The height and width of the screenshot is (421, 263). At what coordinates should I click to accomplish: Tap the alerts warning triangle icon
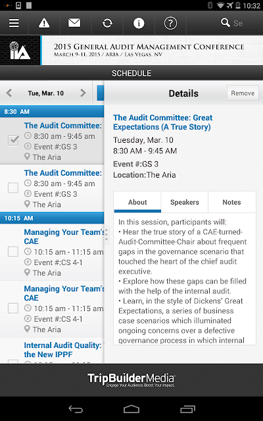tap(44, 24)
